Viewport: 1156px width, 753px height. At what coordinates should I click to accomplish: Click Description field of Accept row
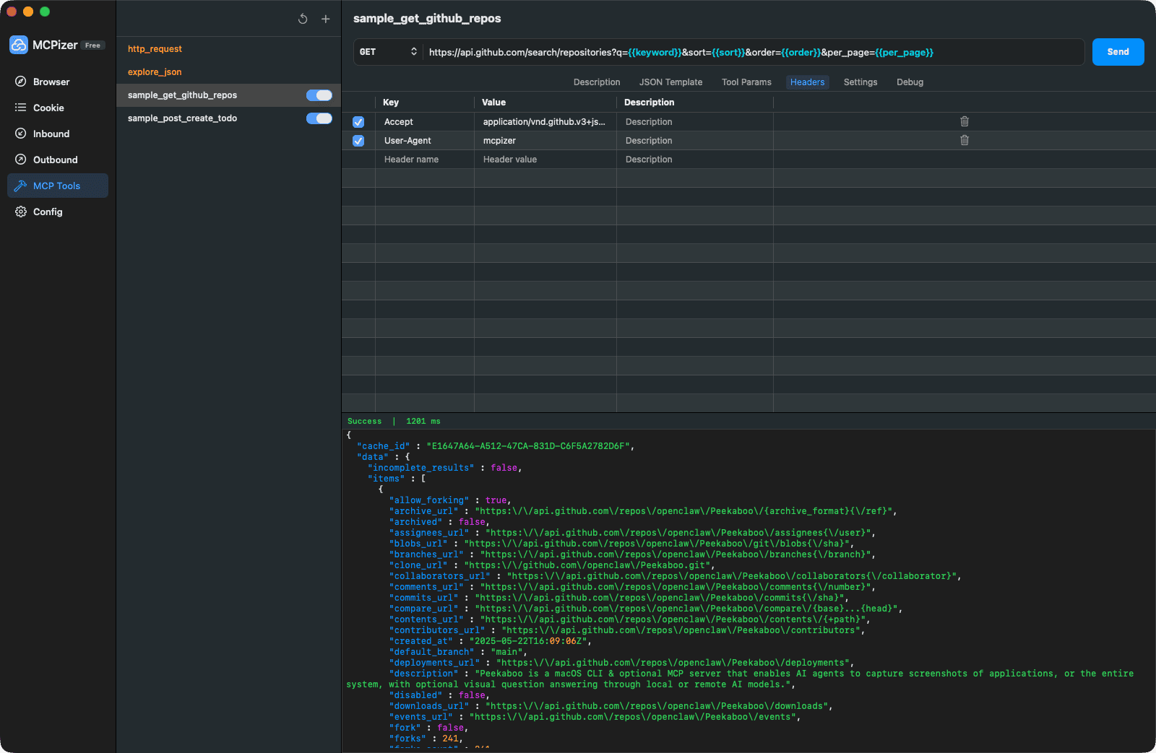click(695, 122)
